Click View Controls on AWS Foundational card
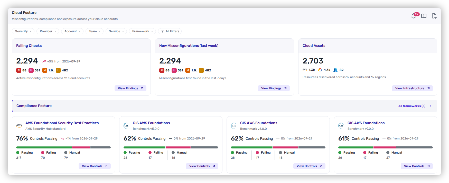This screenshot has height=183, width=449. point(95,166)
